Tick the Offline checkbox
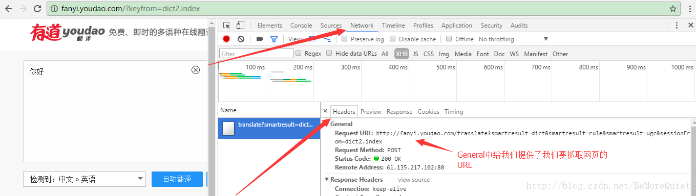696x196 pixels. (x=449, y=39)
